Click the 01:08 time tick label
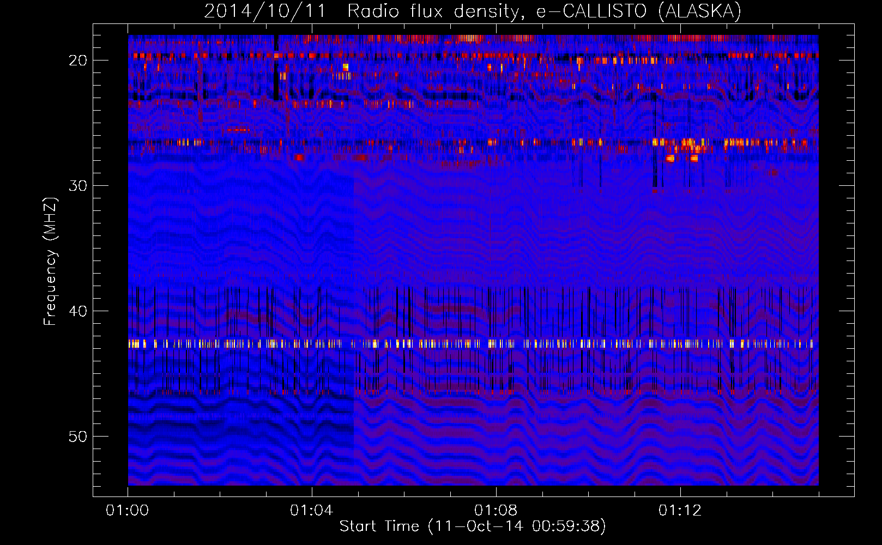The height and width of the screenshot is (545, 882). (496, 511)
